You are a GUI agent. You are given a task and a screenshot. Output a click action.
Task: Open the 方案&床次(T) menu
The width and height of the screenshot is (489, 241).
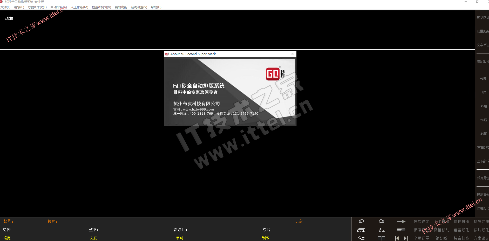37,7
